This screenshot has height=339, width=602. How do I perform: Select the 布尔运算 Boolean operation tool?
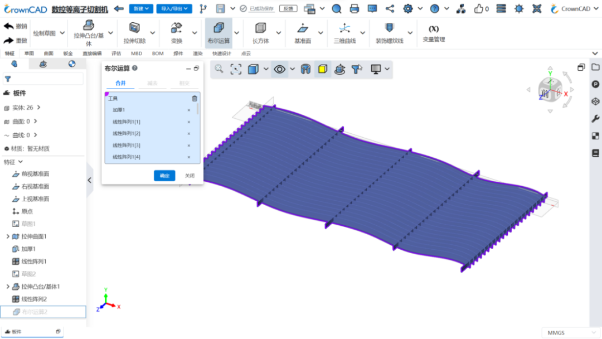219,33
